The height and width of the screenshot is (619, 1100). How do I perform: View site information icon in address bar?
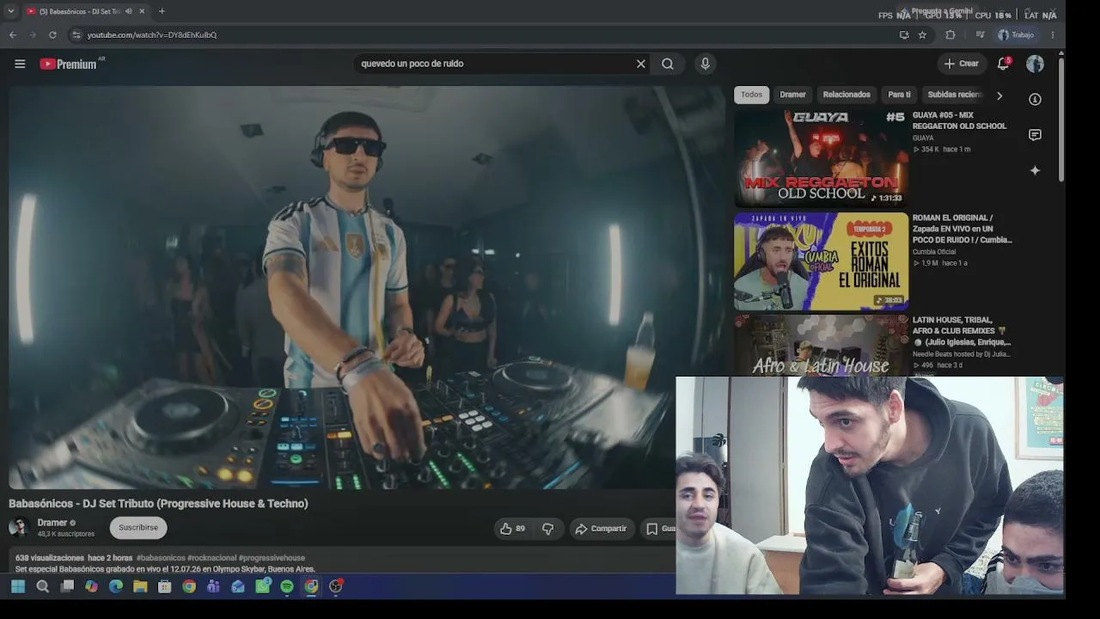point(76,35)
